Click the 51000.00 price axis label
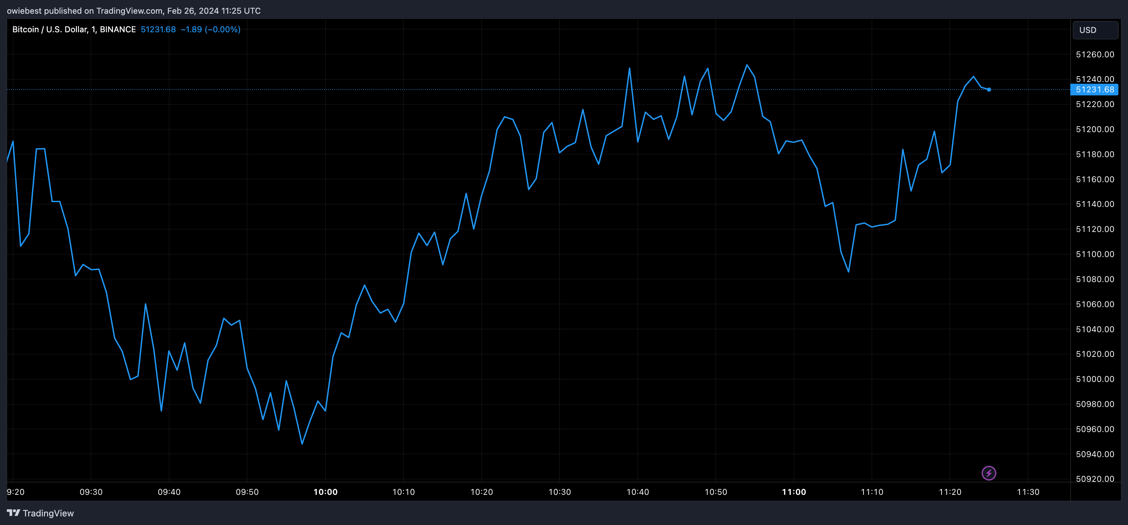 (x=1095, y=379)
